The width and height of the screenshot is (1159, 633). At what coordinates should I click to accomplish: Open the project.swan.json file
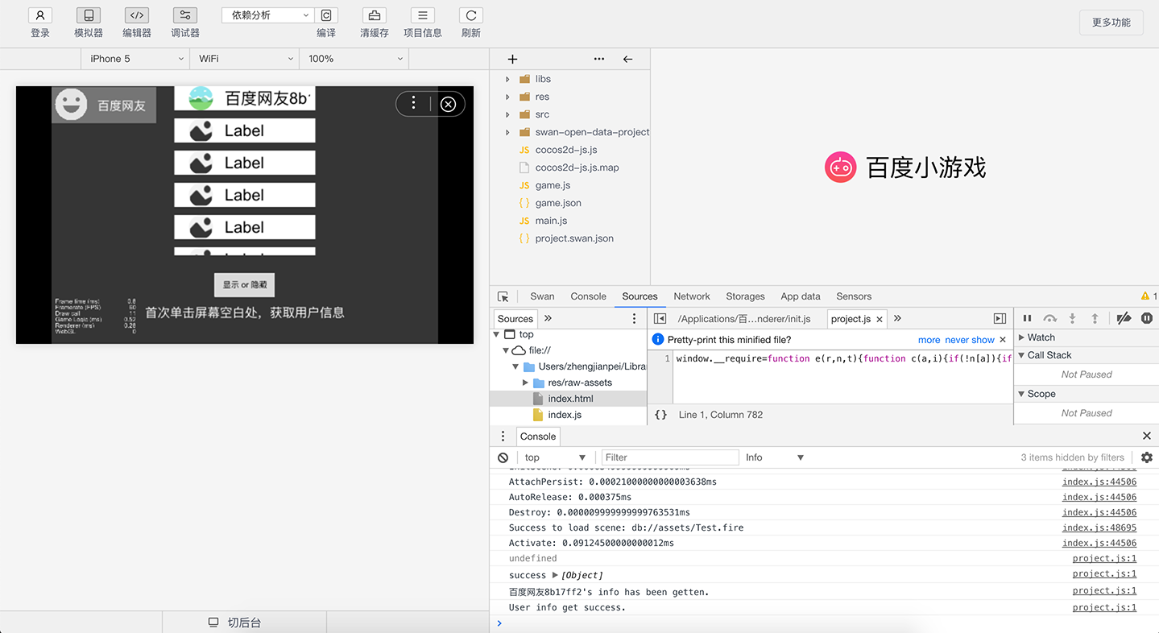(574, 238)
